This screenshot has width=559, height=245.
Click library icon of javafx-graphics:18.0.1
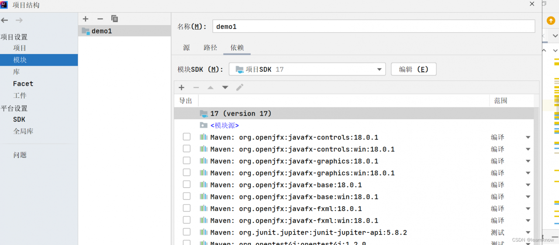(204, 161)
